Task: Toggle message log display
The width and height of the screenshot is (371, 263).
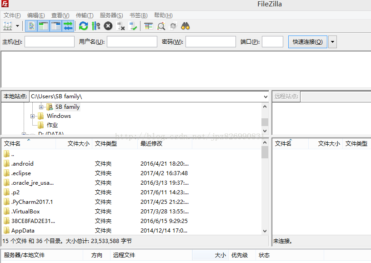Action: point(31,26)
